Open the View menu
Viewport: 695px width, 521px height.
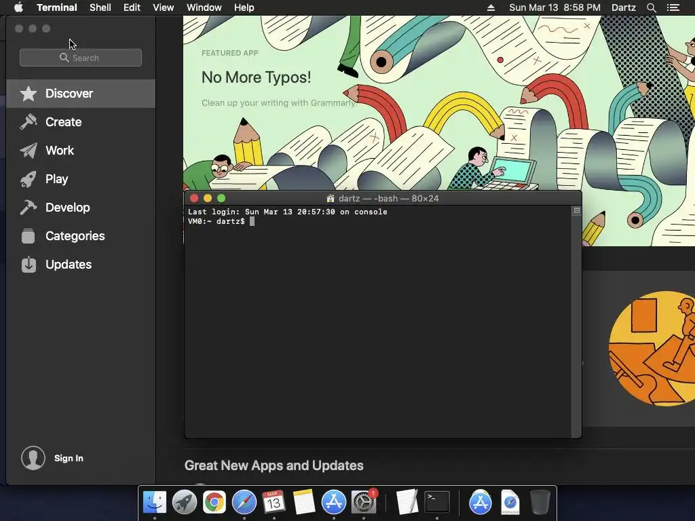163,7
